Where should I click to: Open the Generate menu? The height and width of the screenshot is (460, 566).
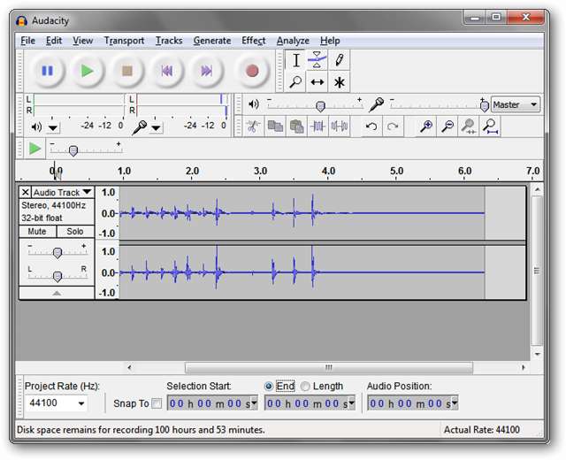[x=211, y=41]
